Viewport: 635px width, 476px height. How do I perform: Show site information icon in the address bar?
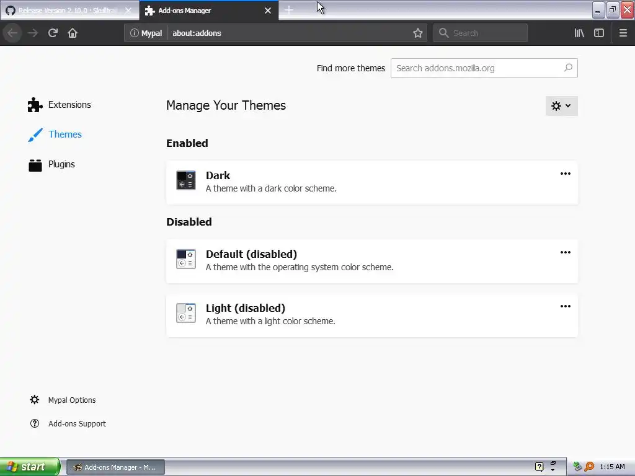click(x=134, y=33)
